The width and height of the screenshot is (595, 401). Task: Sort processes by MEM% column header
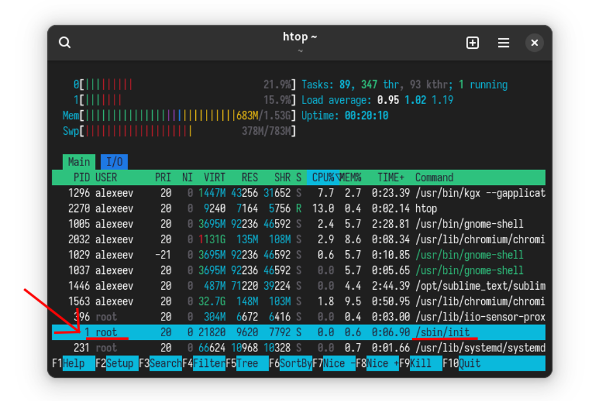[351, 177]
